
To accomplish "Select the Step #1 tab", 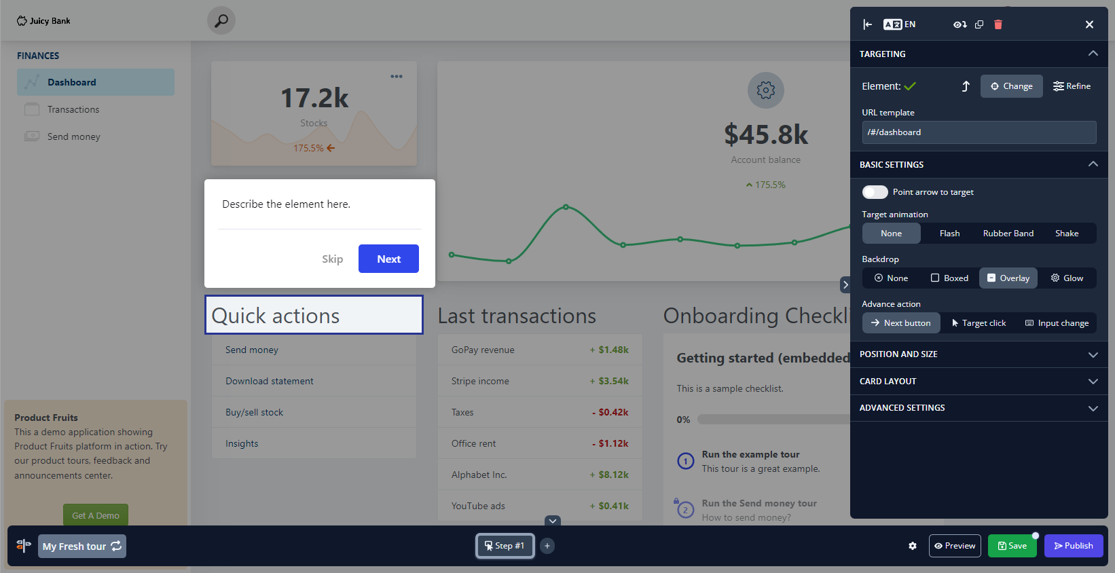I will [505, 546].
